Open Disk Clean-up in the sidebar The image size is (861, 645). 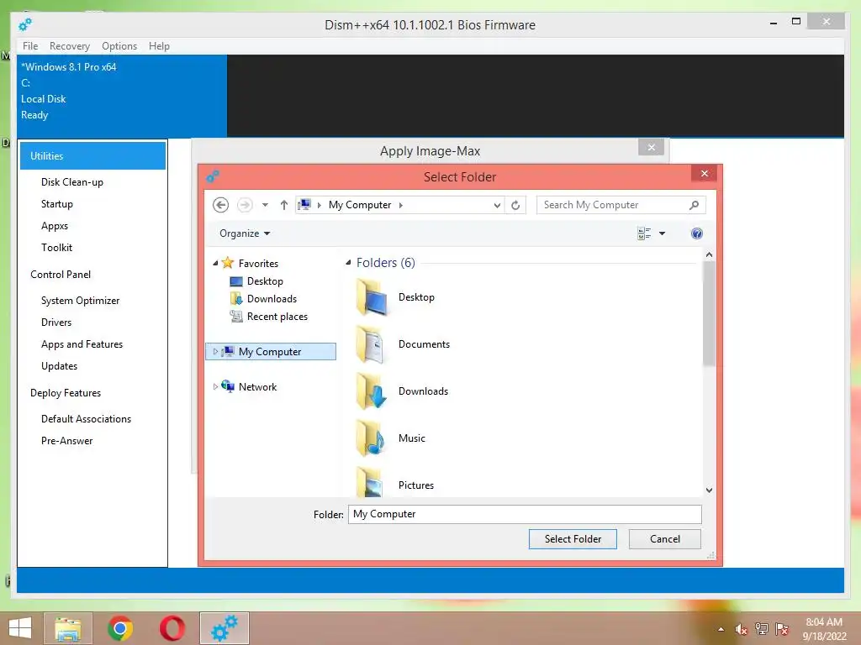click(72, 182)
